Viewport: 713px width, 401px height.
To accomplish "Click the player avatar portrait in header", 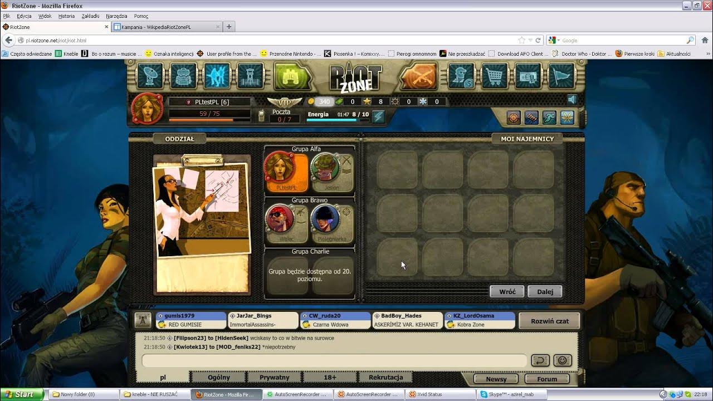I will click(148, 108).
